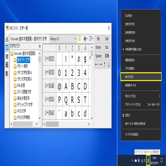Choose アドオン辞書(Y) menu entry
Screen dimensions: 166x166
coord(141,69)
